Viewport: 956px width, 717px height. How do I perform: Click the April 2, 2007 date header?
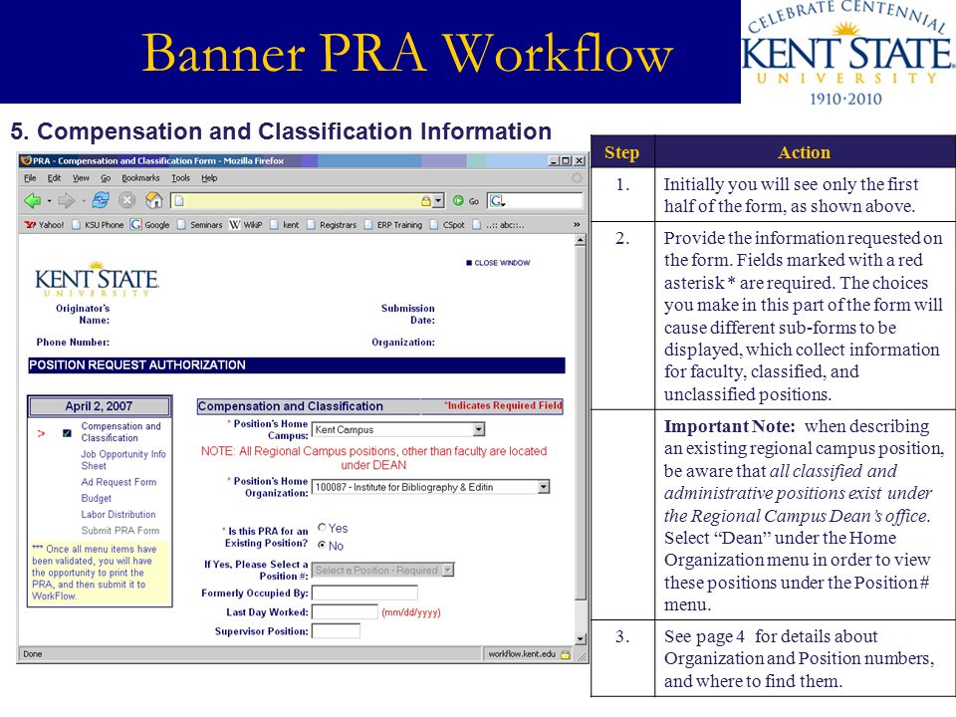(x=99, y=406)
